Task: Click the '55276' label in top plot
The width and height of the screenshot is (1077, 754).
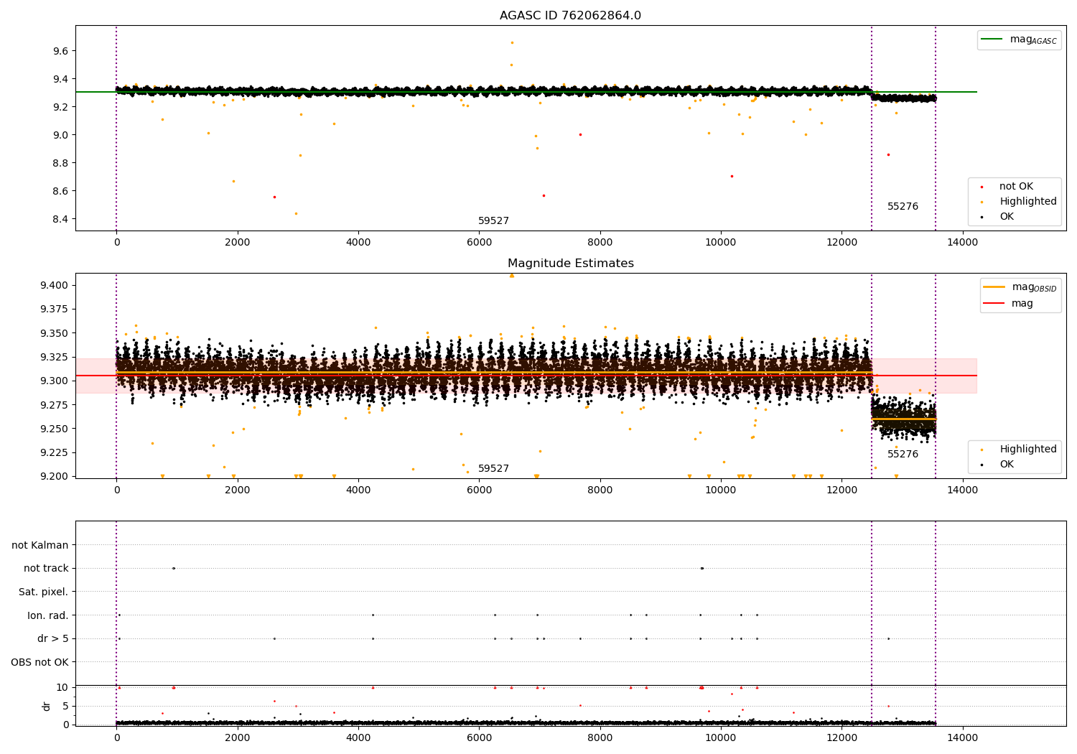Action: pyautogui.click(x=903, y=207)
